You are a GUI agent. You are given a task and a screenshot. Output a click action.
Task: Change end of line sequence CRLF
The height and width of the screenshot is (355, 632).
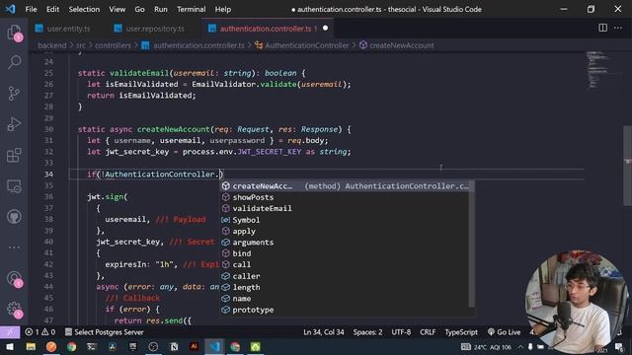pyautogui.click(x=428, y=332)
